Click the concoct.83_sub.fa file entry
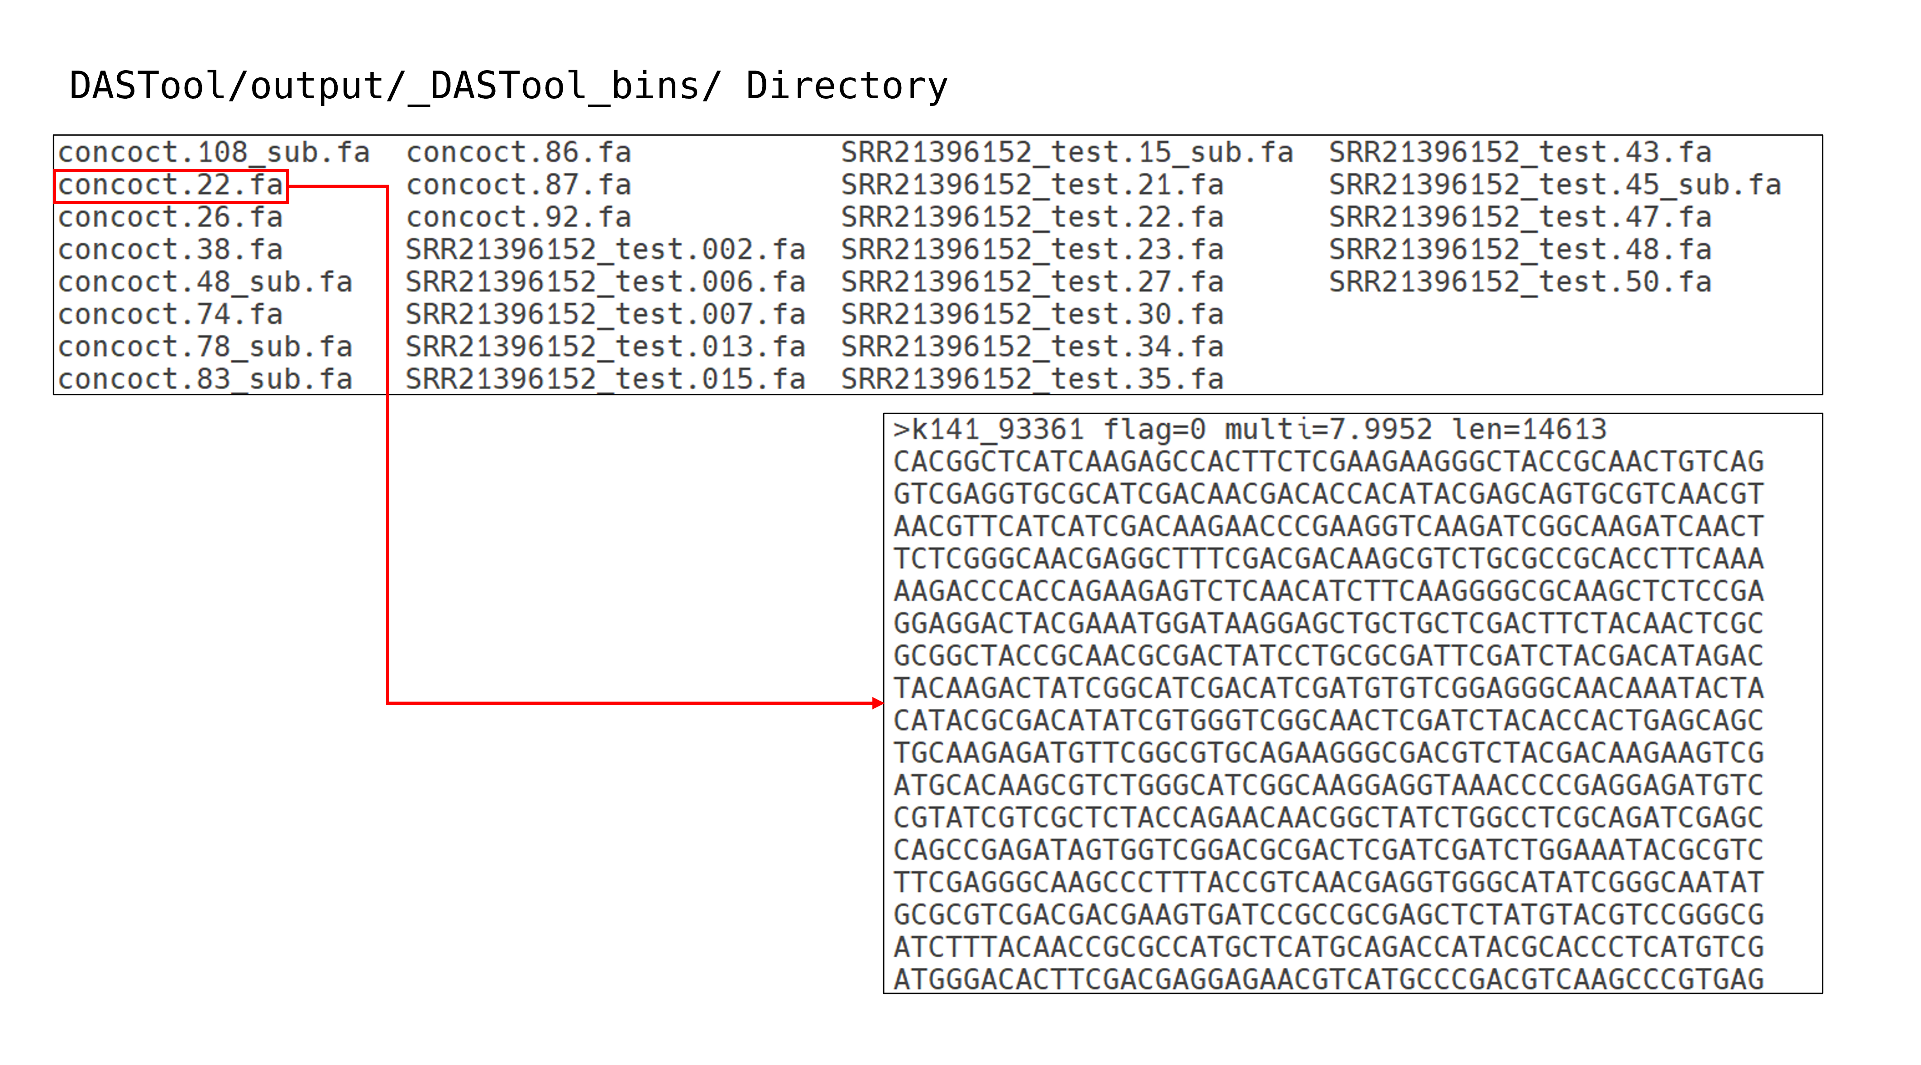Image resolution: width=1921 pixels, height=1065 pixels. click(205, 380)
